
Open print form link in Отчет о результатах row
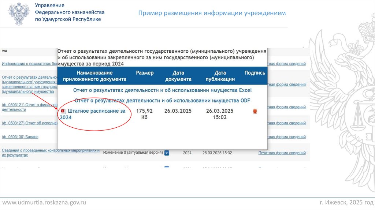tap(286, 85)
